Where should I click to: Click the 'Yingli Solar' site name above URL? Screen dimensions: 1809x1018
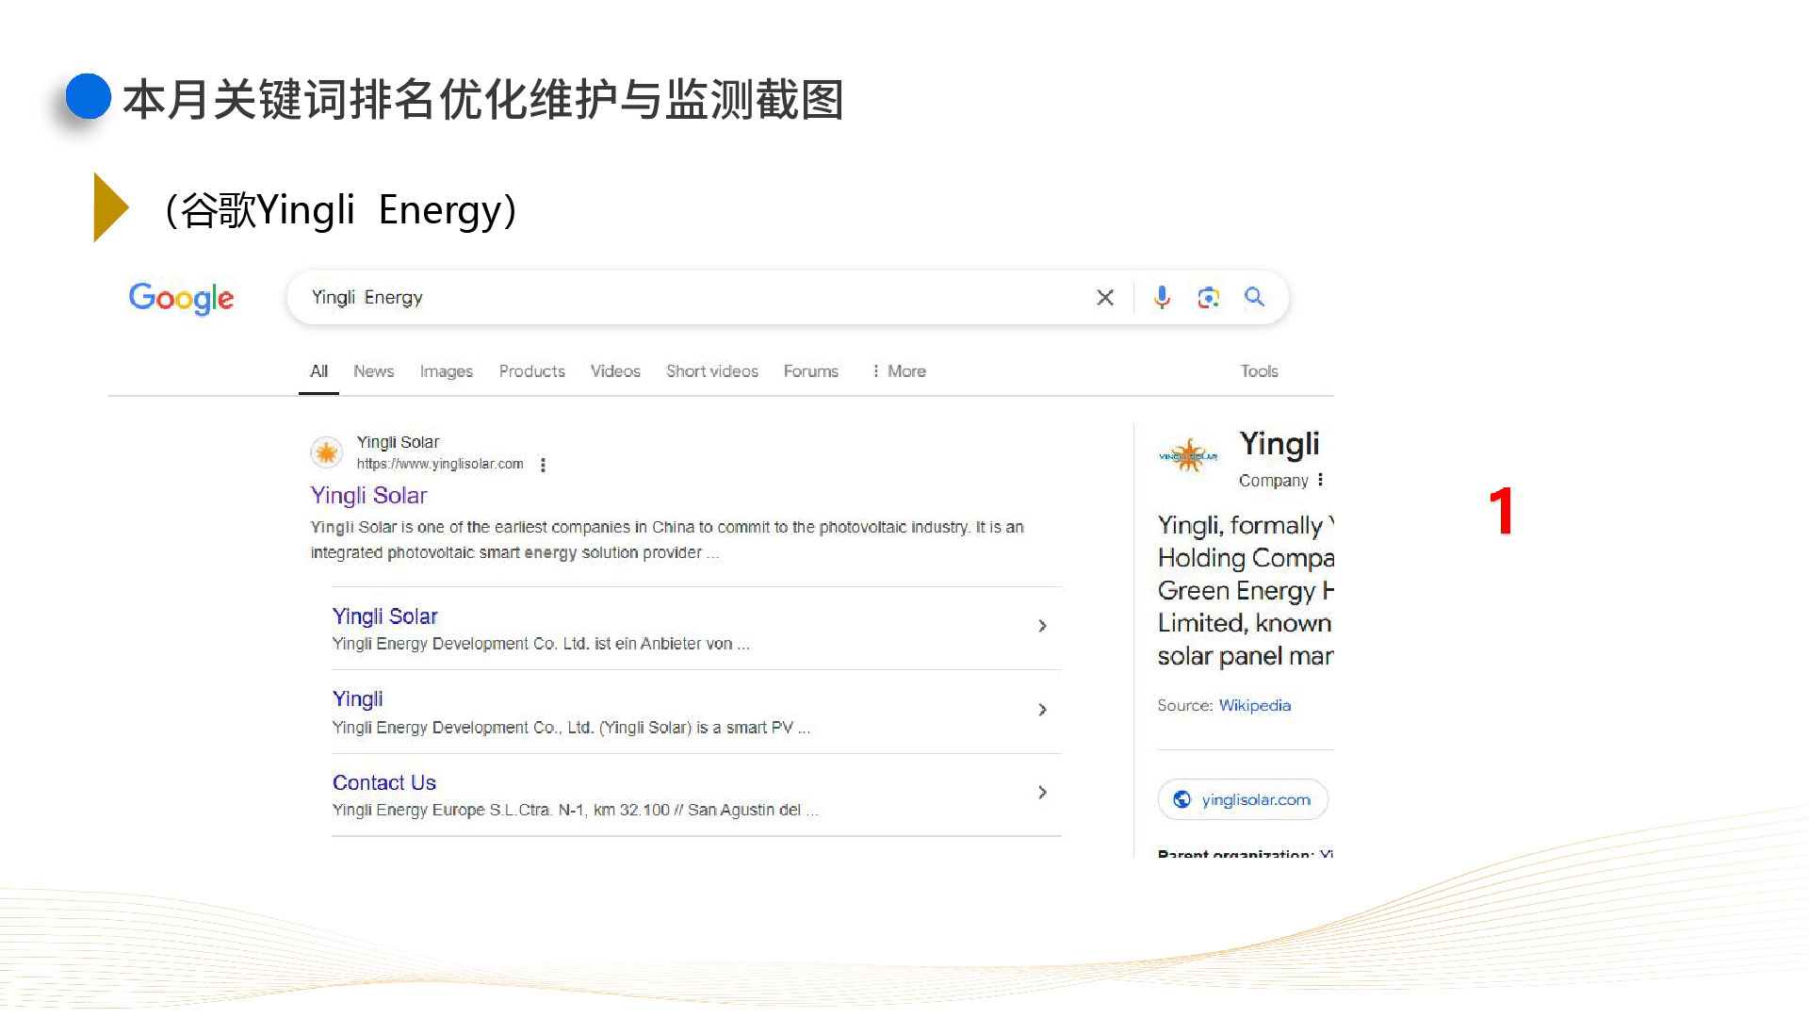(398, 442)
